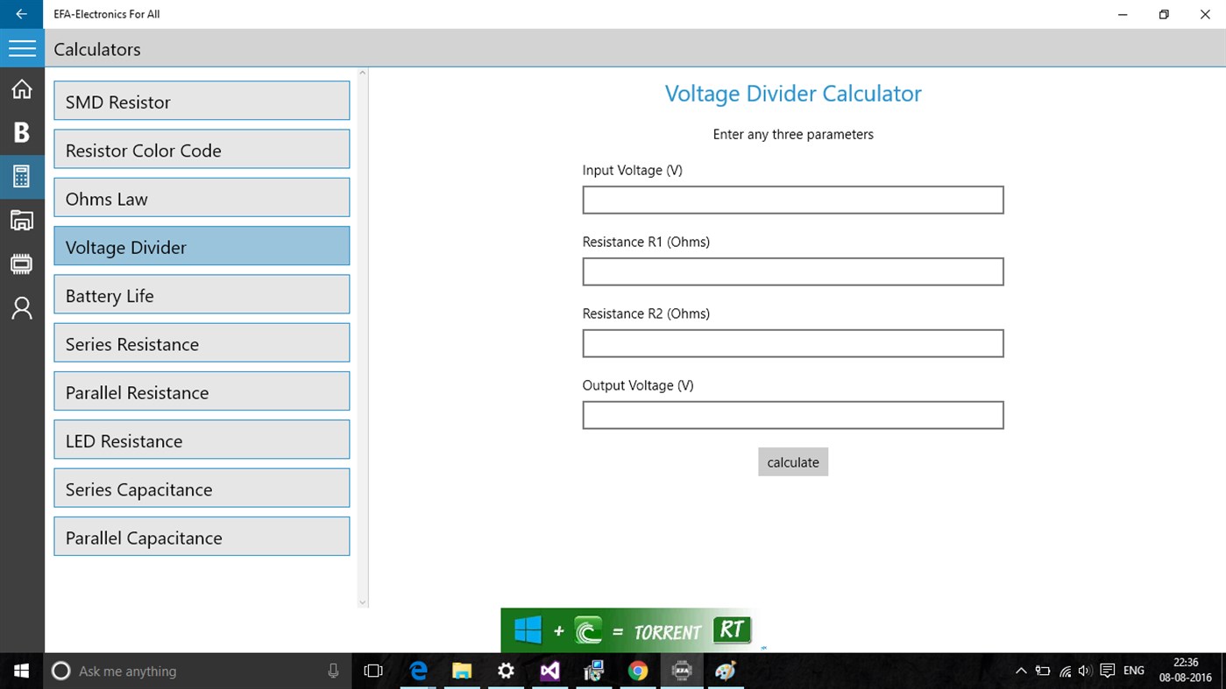
Task: Close the EFA-Electronics For All window
Action: (1205, 14)
